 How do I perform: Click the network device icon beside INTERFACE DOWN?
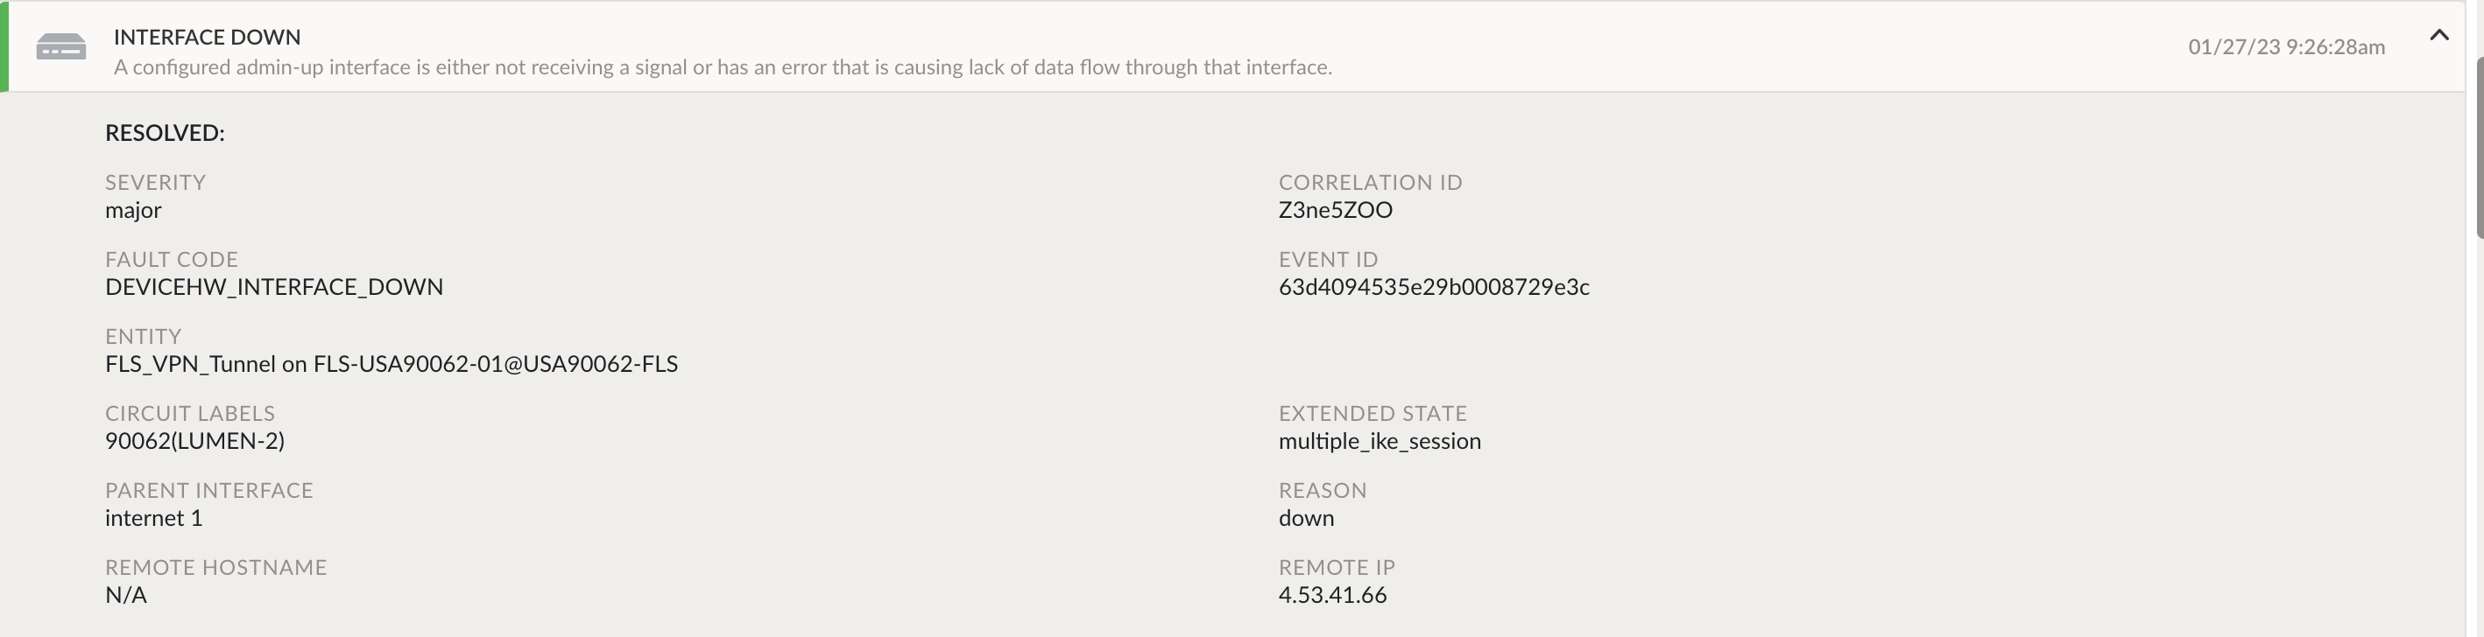click(60, 46)
